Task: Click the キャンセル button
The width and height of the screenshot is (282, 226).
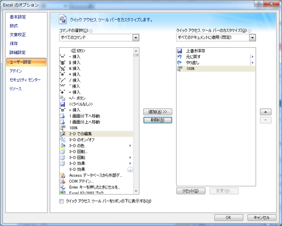Action: coord(262,217)
